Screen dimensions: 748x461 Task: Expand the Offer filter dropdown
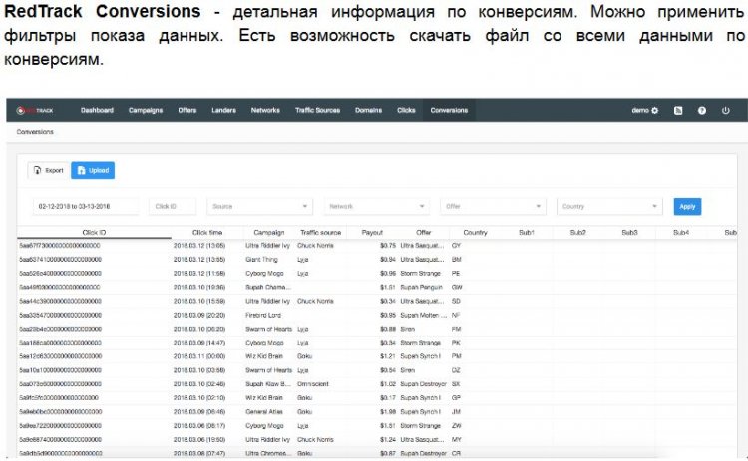tap(493, 207)
